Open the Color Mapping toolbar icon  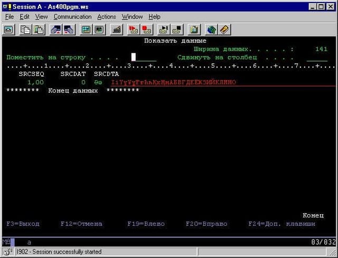pyautogui.click(x=99, y=30)
